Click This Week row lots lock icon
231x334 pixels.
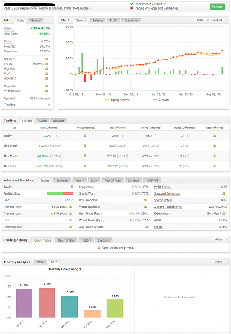click(x=214, y=146)
